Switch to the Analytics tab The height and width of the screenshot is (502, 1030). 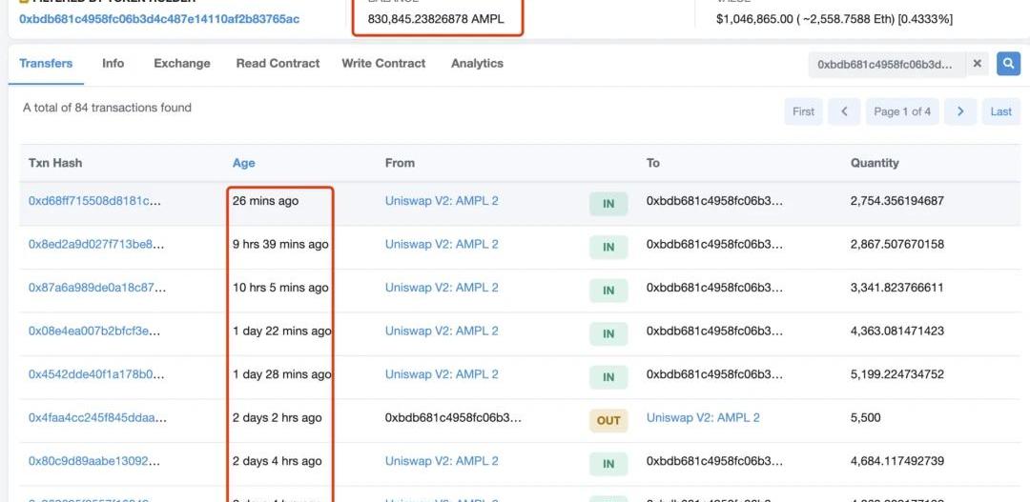pos(477,64)
